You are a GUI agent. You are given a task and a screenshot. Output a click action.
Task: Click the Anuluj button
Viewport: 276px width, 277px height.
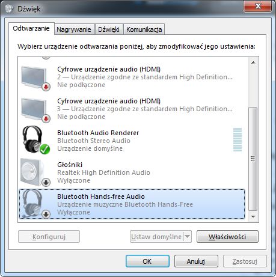tap(196, 261)
